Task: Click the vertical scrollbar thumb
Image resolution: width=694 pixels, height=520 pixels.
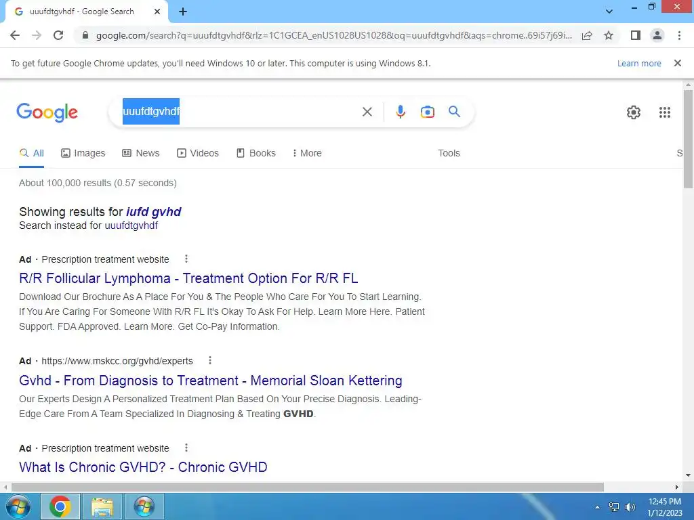Action: coord(689,139)
